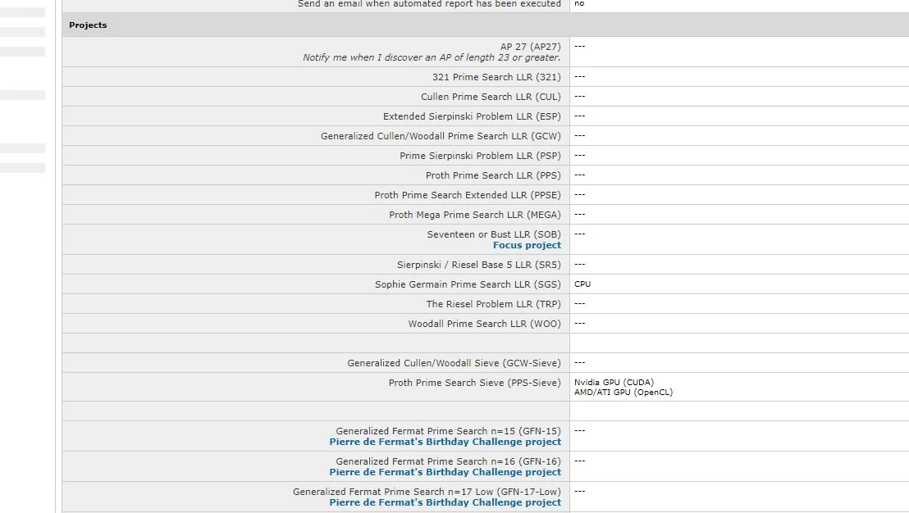
Task: Select the --- value in the GFN-17-Low row
Action: click(x=580, y=491)
